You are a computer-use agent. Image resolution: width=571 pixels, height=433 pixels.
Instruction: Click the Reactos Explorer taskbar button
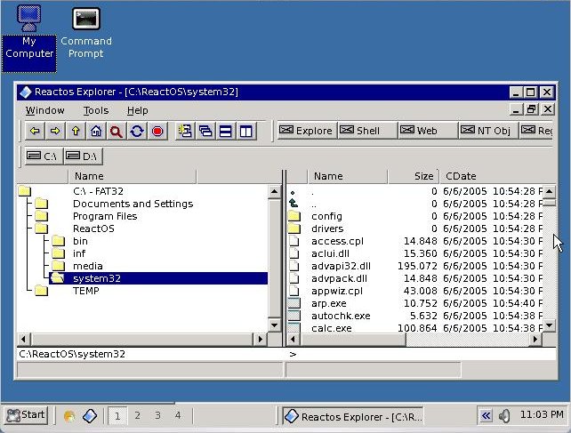pyautogui.click(x=353, y=416)
